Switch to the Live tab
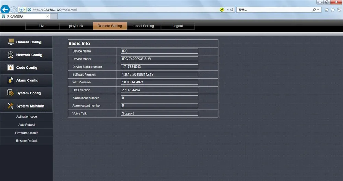This screenshot has height=181, width=343. pyautogui.click(x=42, y=26)
